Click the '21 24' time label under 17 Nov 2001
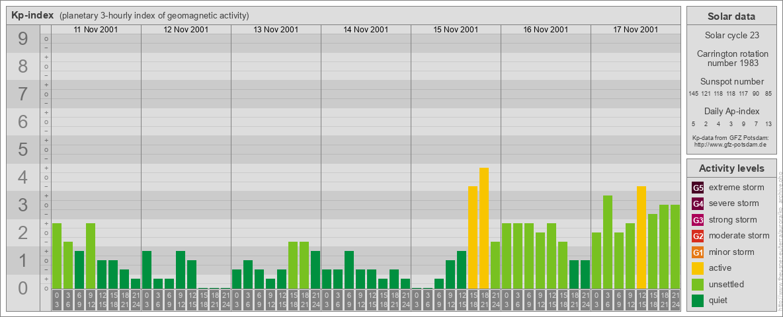This screenshot has height=317, width=783. 675,300
